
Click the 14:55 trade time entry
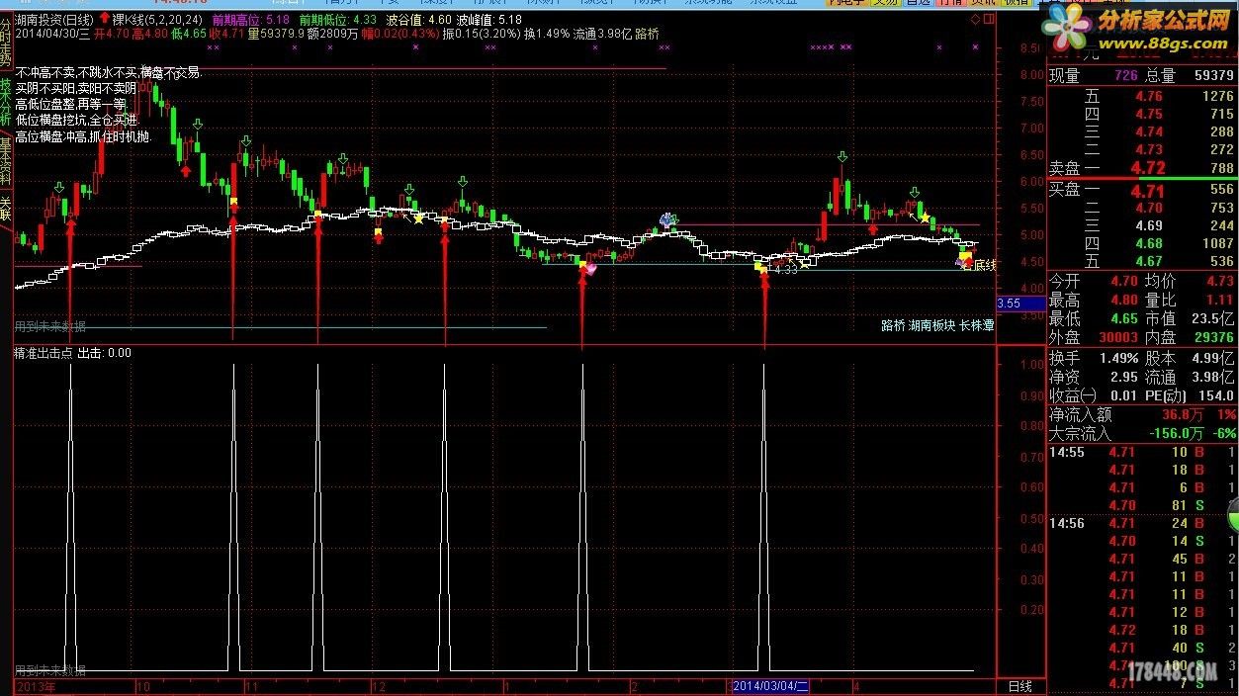click(1067, 453)
